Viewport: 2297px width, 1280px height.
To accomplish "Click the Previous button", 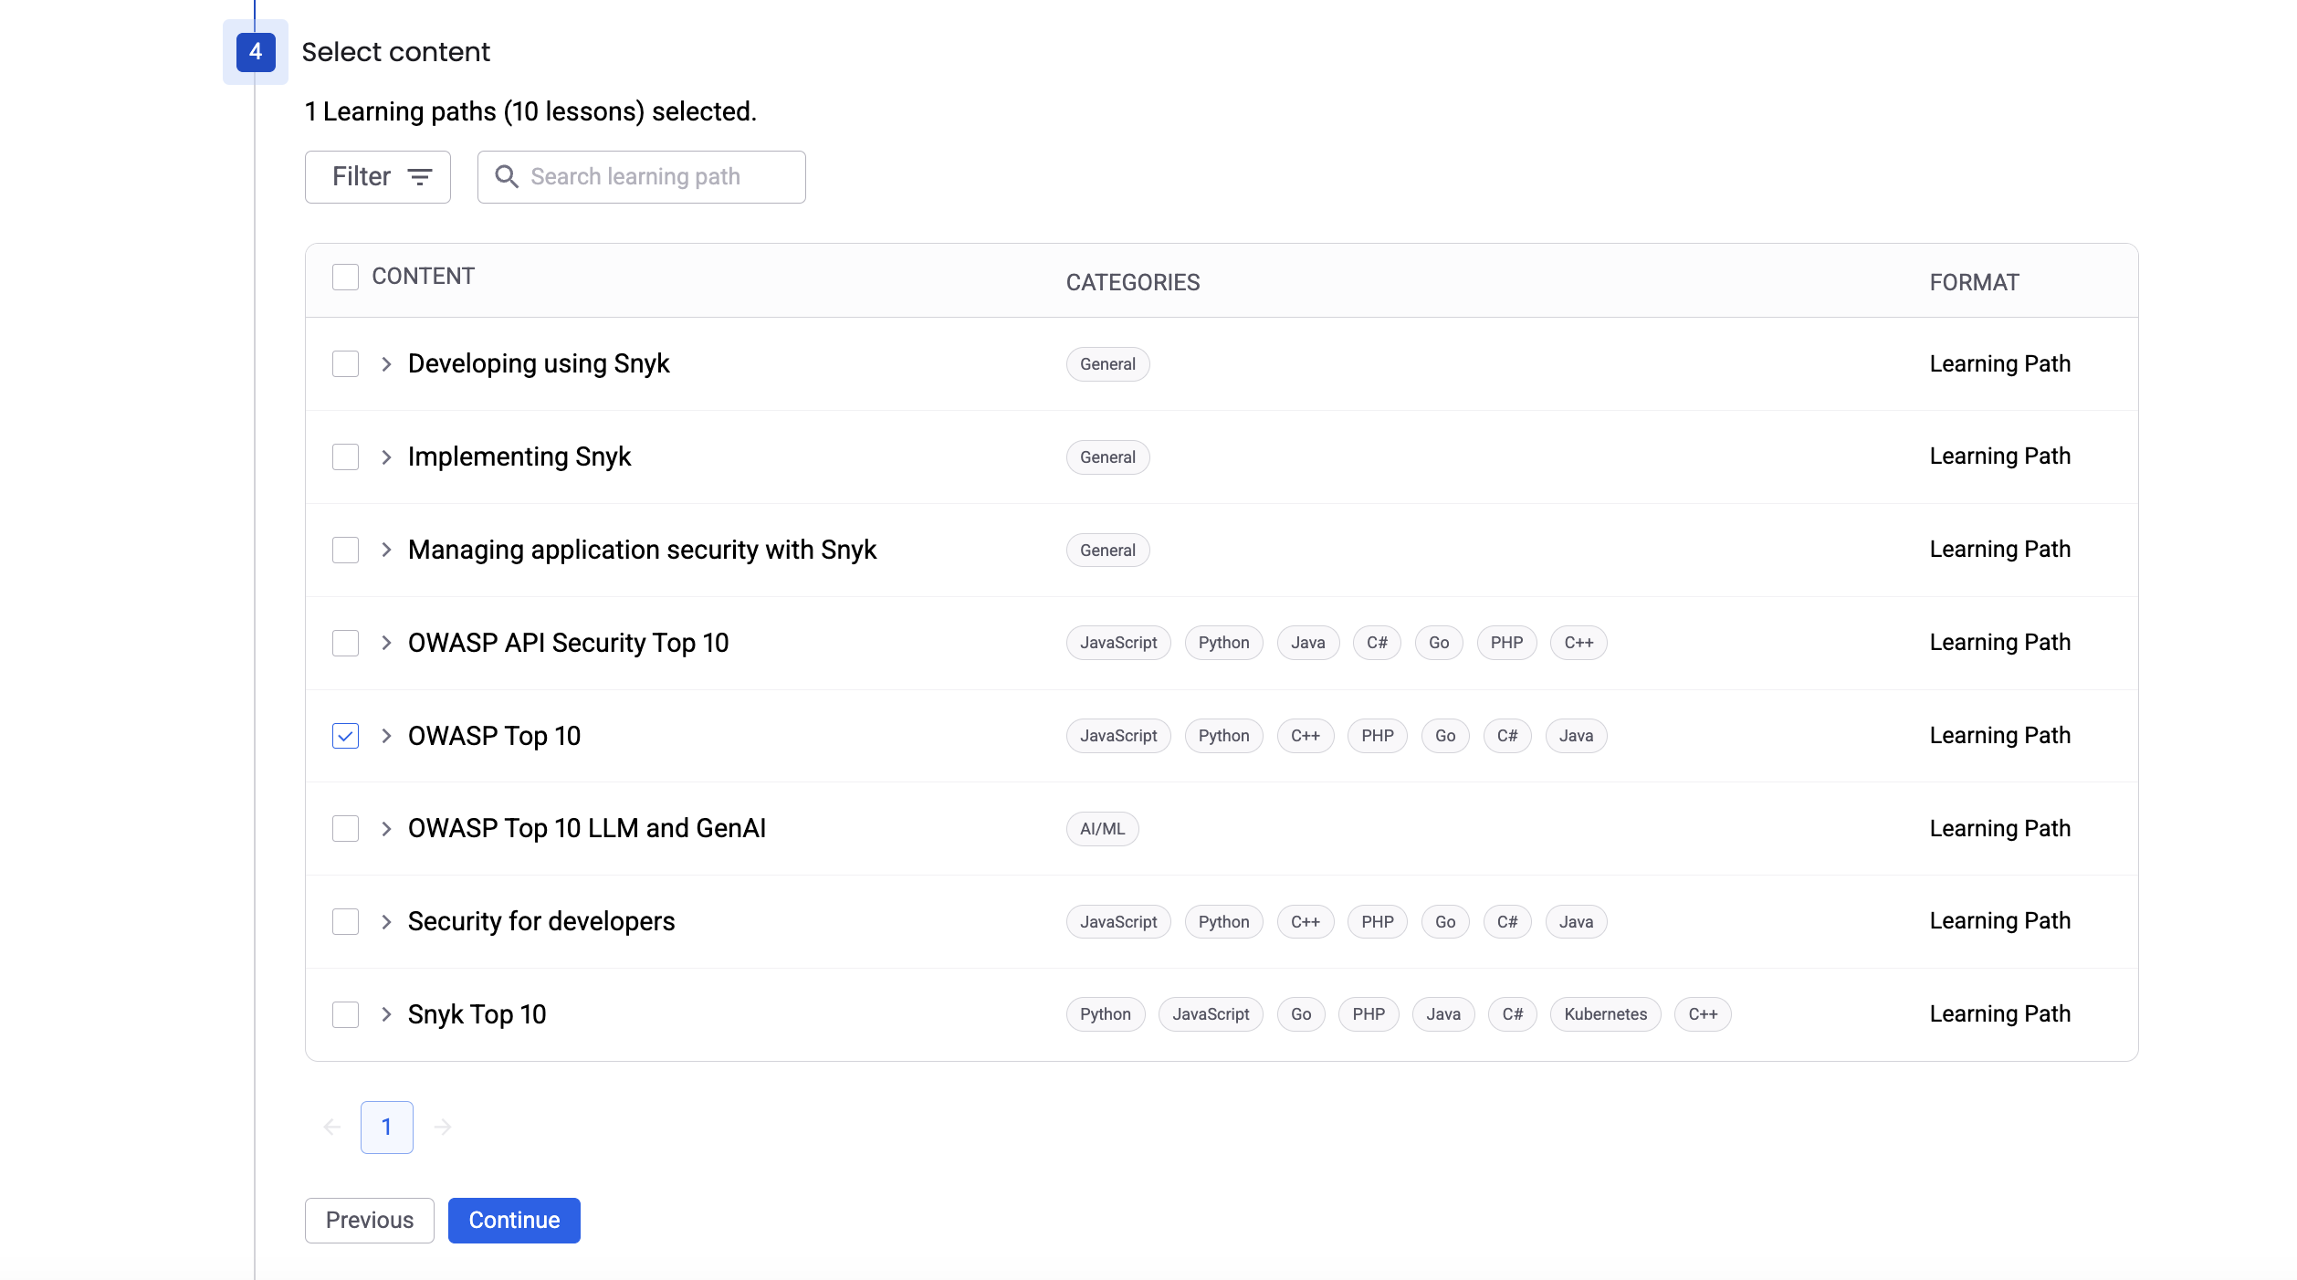I will [369, 1220].
